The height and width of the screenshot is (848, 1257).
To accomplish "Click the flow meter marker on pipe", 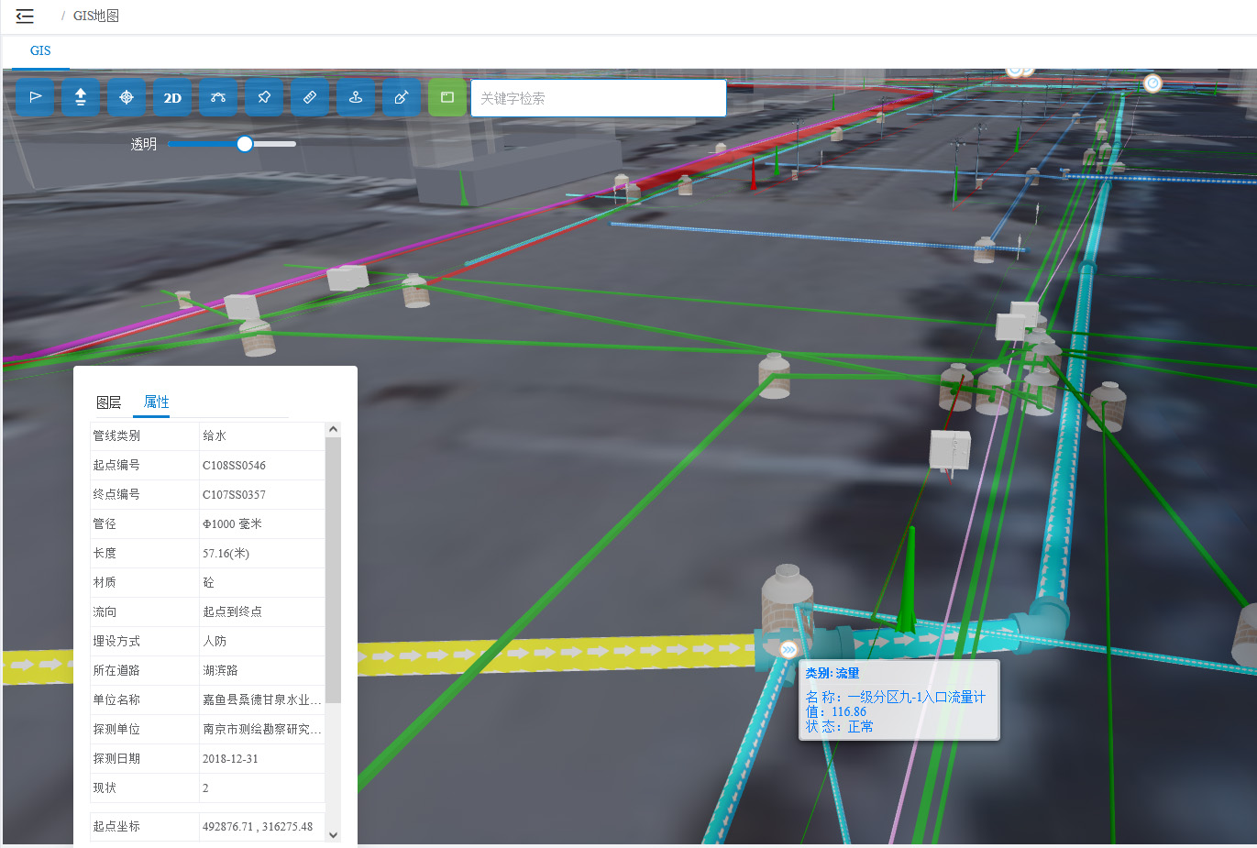I will (x=788, y=649).
